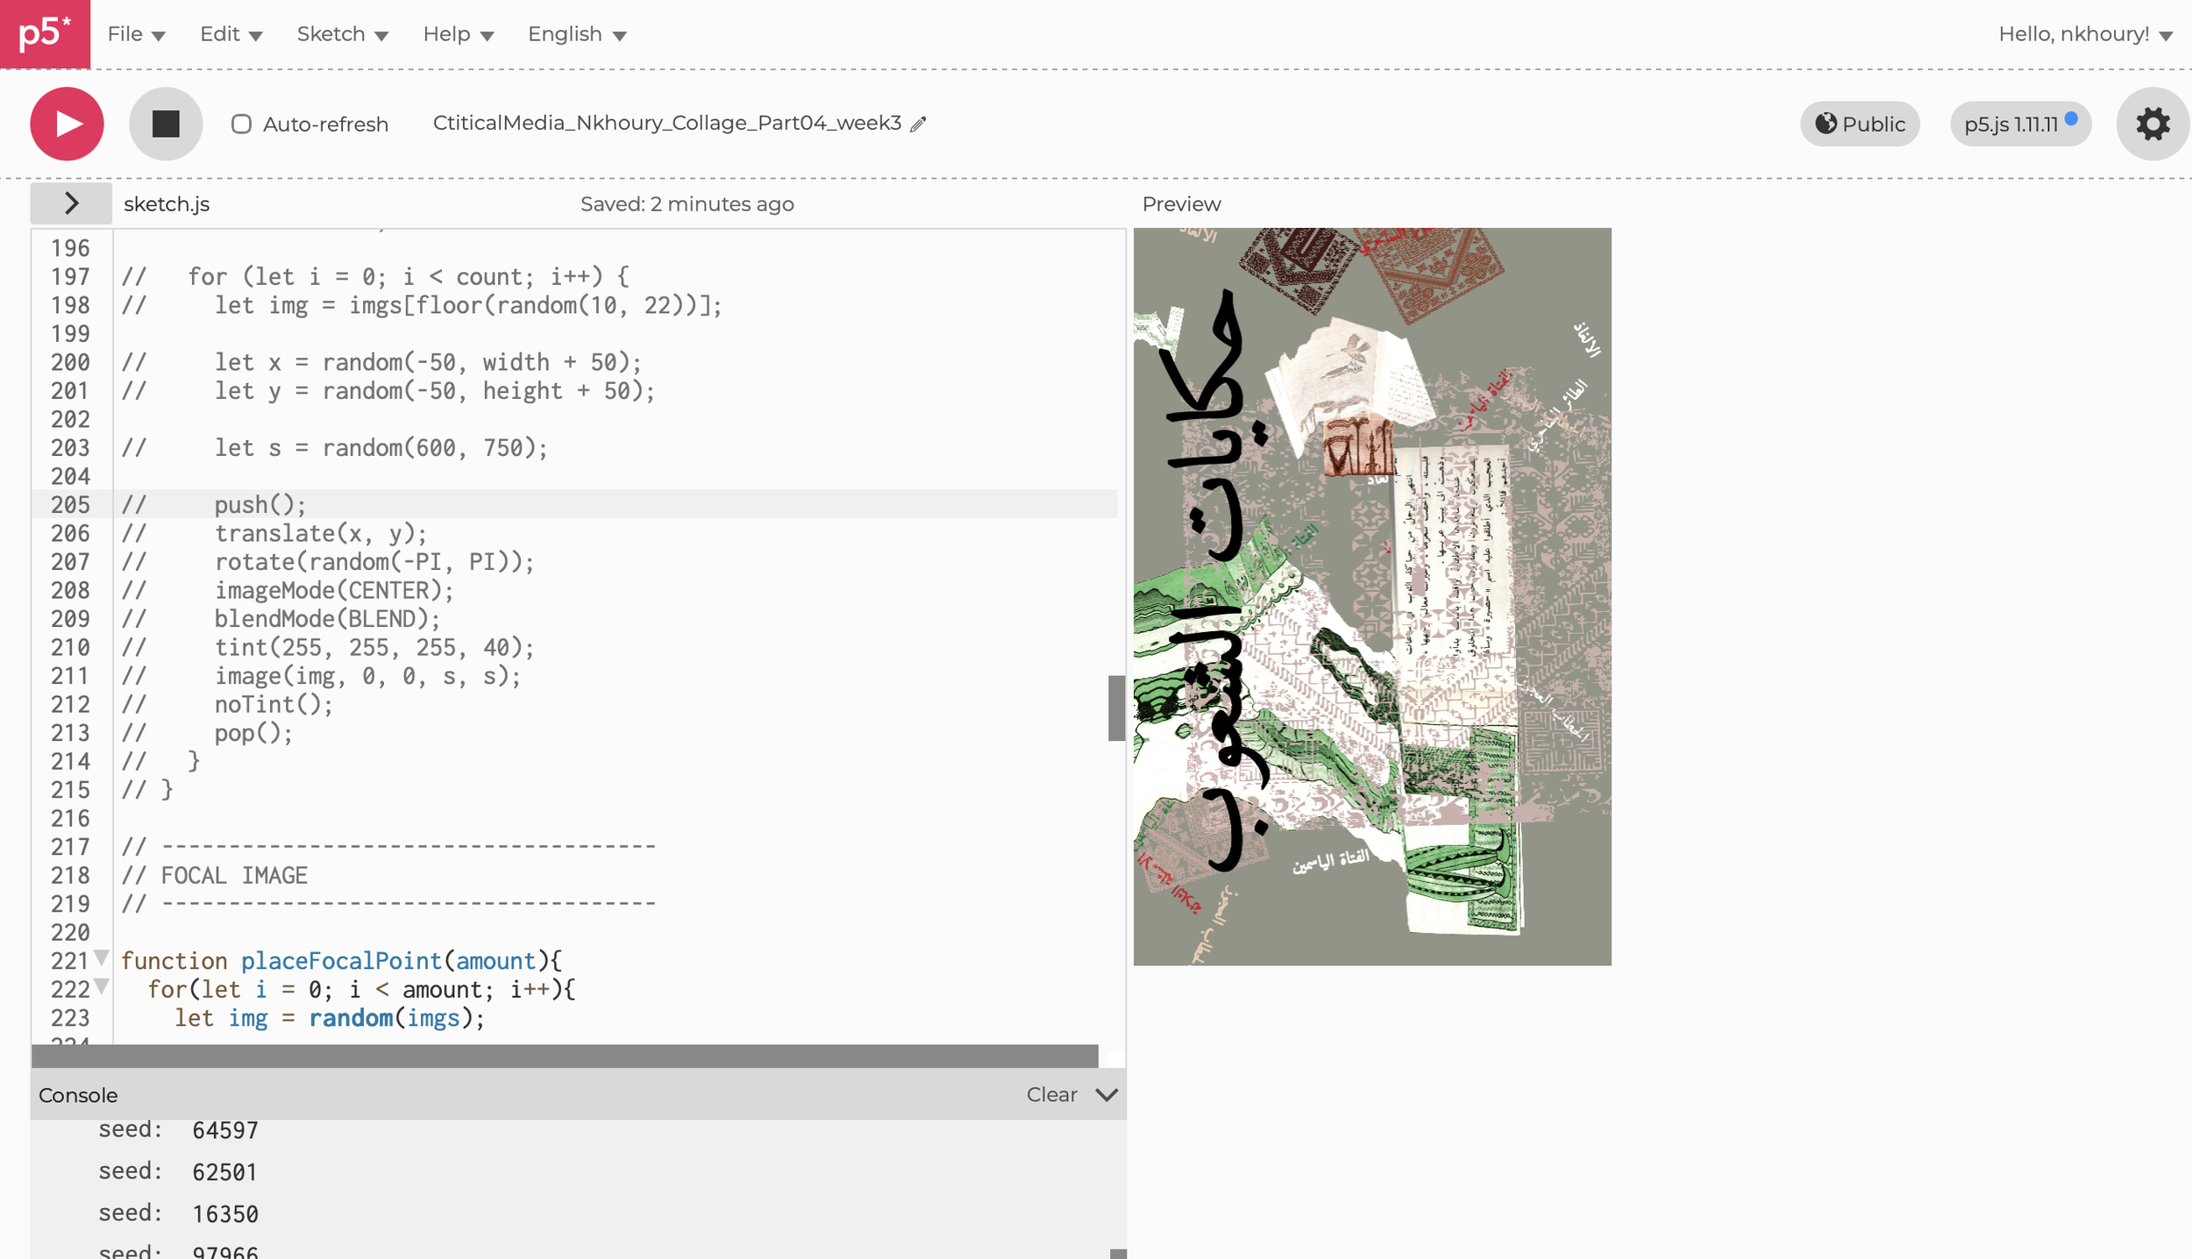Enable the Auto-refresh checkbox
Screen dimensions: 2192x1259
(x=241, y=124)
